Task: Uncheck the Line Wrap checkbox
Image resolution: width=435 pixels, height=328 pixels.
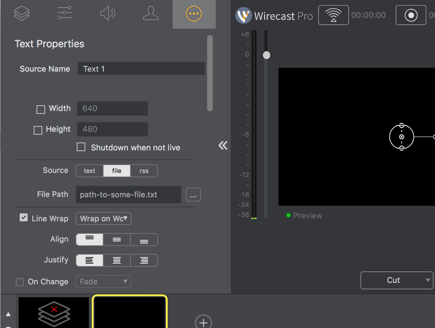Action: (x=24, y=218)
